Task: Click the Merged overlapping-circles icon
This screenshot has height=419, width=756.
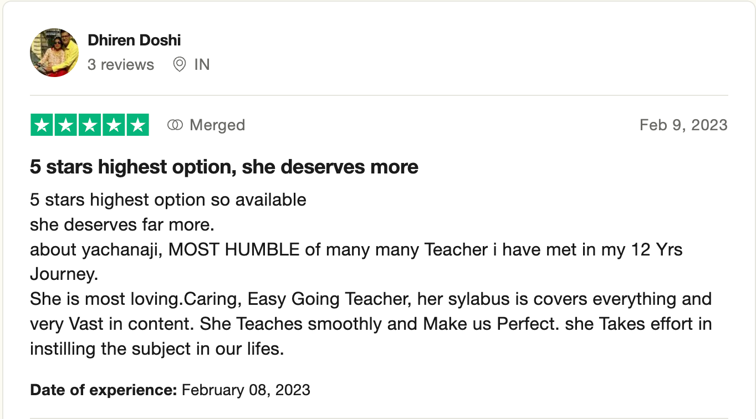Action: pyautogui.click(x=175, y=125)
